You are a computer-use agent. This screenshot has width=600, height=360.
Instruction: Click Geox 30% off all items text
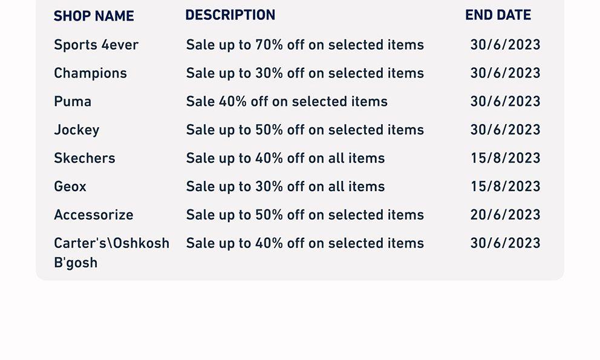285,186
